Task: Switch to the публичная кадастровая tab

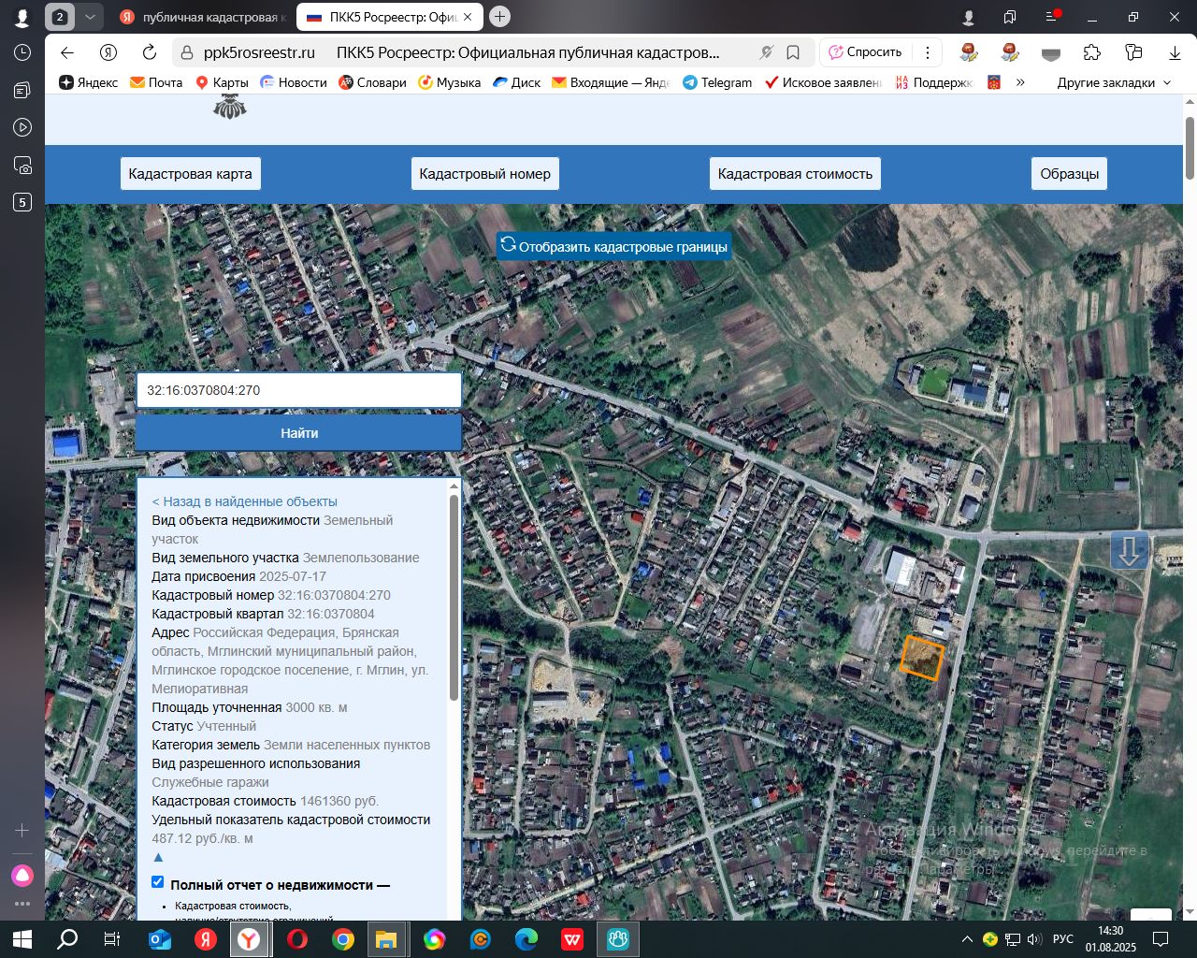Action: [202, 17]
